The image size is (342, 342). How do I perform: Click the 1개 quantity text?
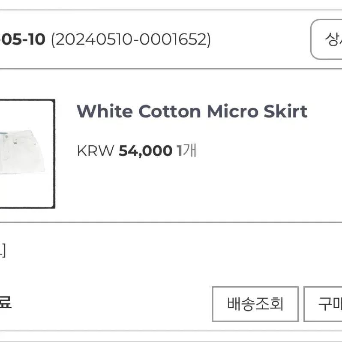click(187, 150)
